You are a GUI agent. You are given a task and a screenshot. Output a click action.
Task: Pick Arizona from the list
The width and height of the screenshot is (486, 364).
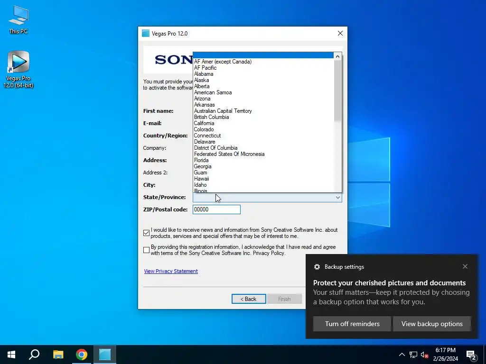263,99
